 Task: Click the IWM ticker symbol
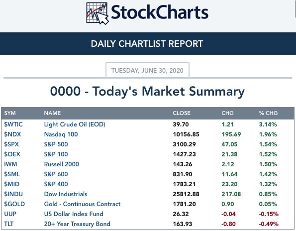click(10, 164)
